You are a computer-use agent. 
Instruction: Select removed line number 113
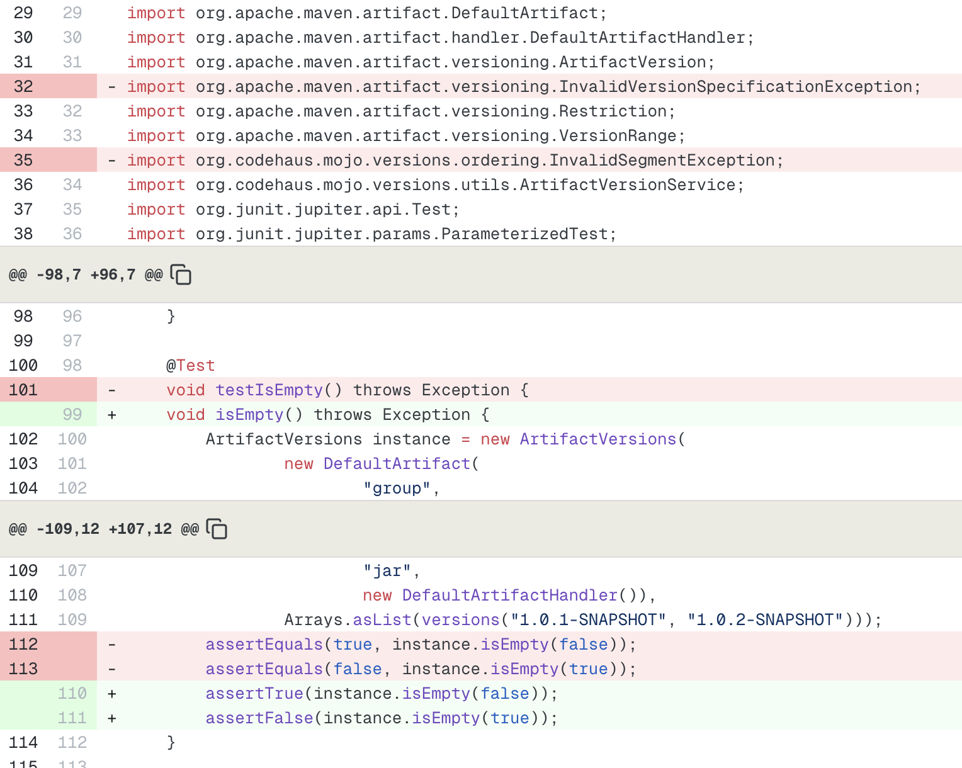coord(23,669)
